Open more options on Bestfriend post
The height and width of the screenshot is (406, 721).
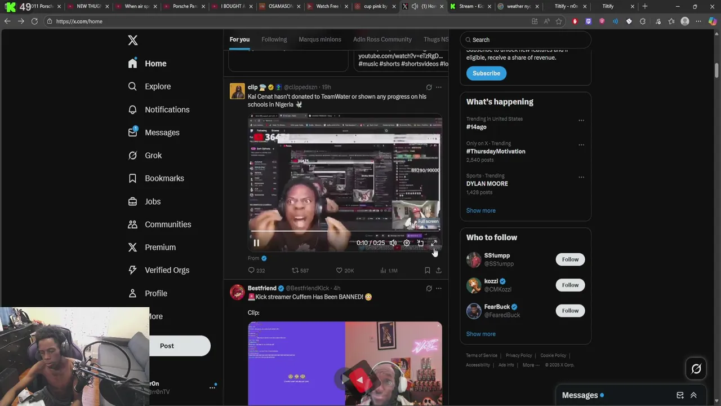tap(439, 289)
